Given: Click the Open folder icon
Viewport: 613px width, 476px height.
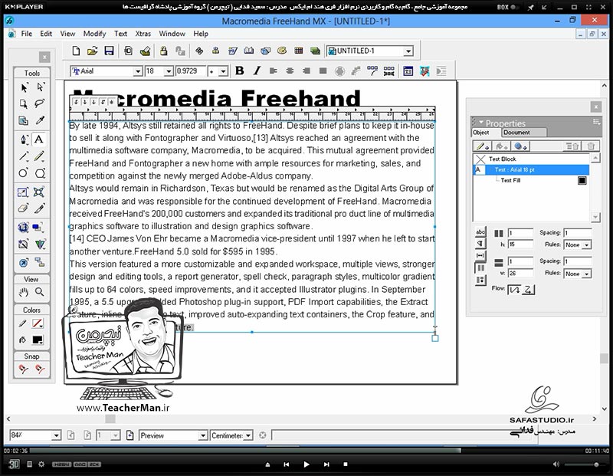Looking at the screenshot, I should coord(92,51).
